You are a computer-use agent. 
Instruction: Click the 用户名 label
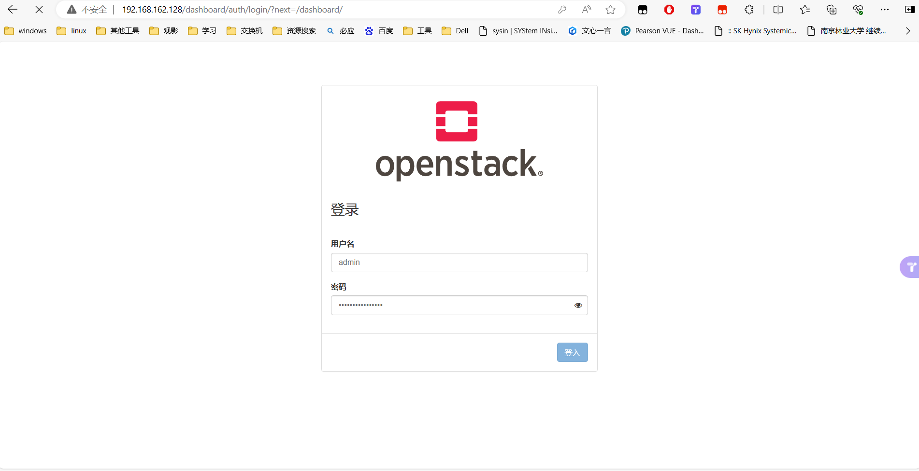tap(343, 244)
